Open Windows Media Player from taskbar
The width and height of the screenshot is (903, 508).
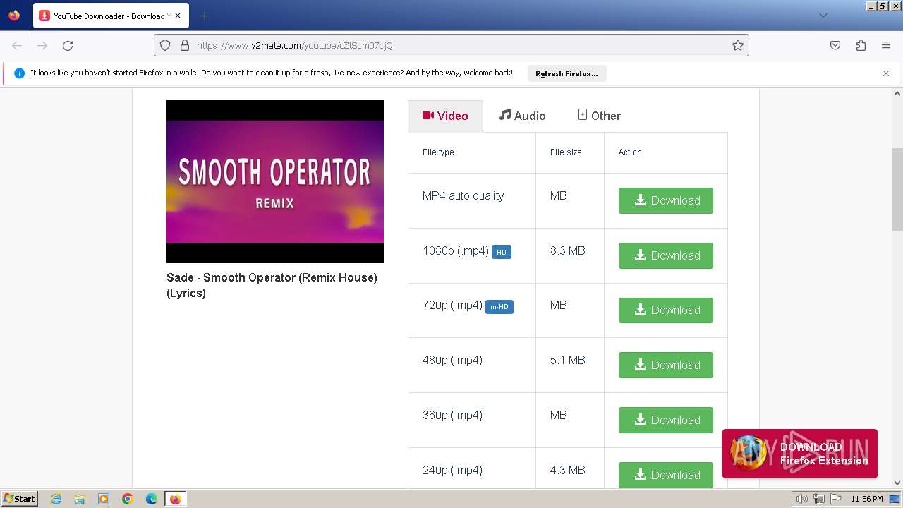(104, 499)
